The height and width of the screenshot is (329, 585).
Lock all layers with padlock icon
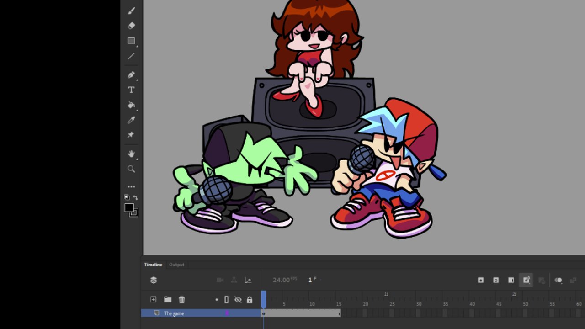tap(250, 300)
